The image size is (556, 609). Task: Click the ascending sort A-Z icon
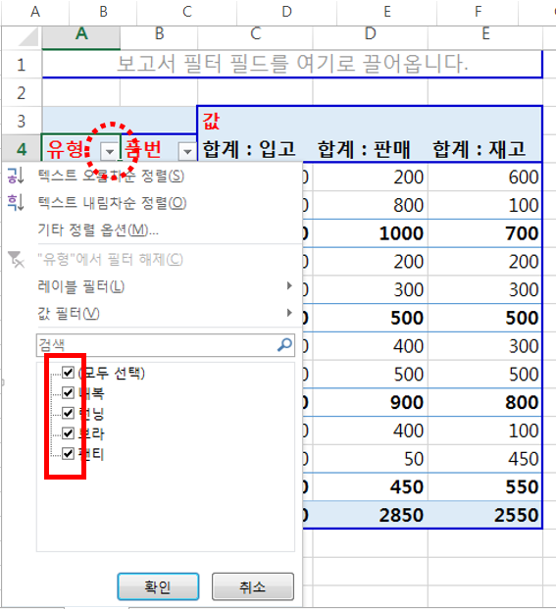16,176
